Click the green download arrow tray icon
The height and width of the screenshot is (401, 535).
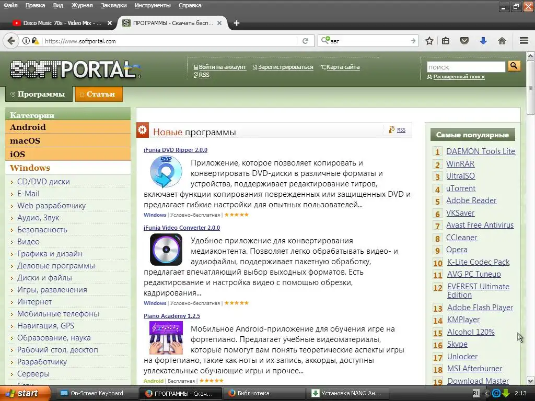tap(506, 393)
